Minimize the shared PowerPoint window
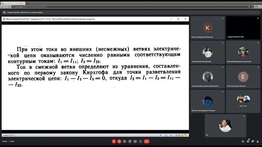Image resolution: width=262 pixels, height=147 pixels. [171, 19]
